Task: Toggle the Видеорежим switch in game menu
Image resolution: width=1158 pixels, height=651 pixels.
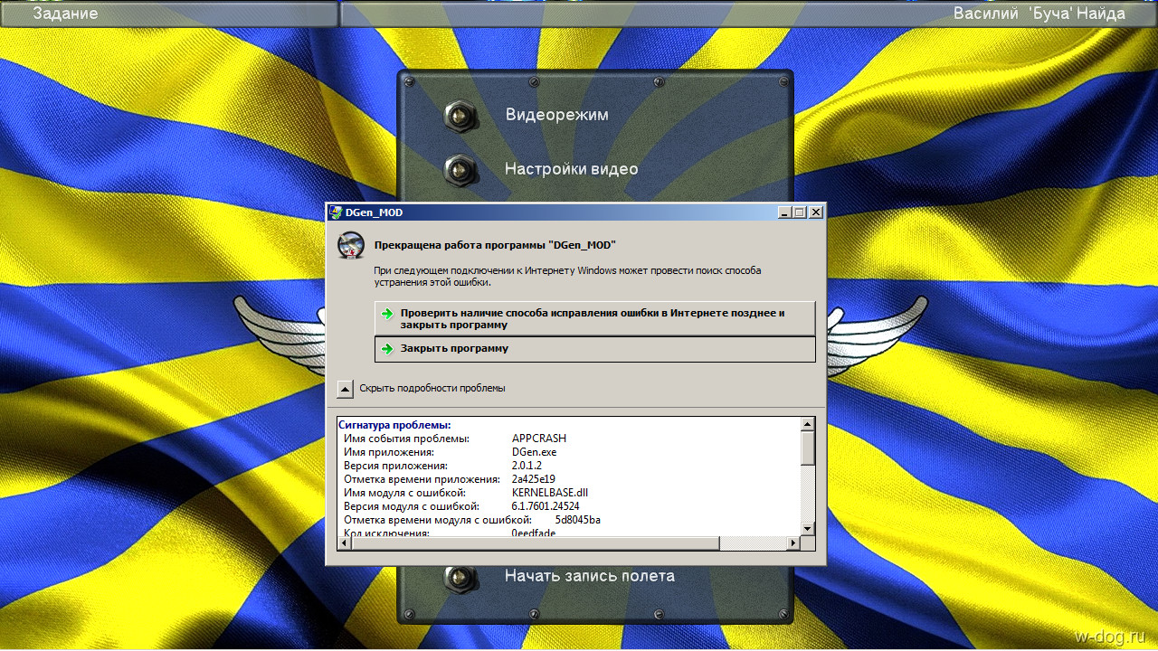Action: point(460,116)
